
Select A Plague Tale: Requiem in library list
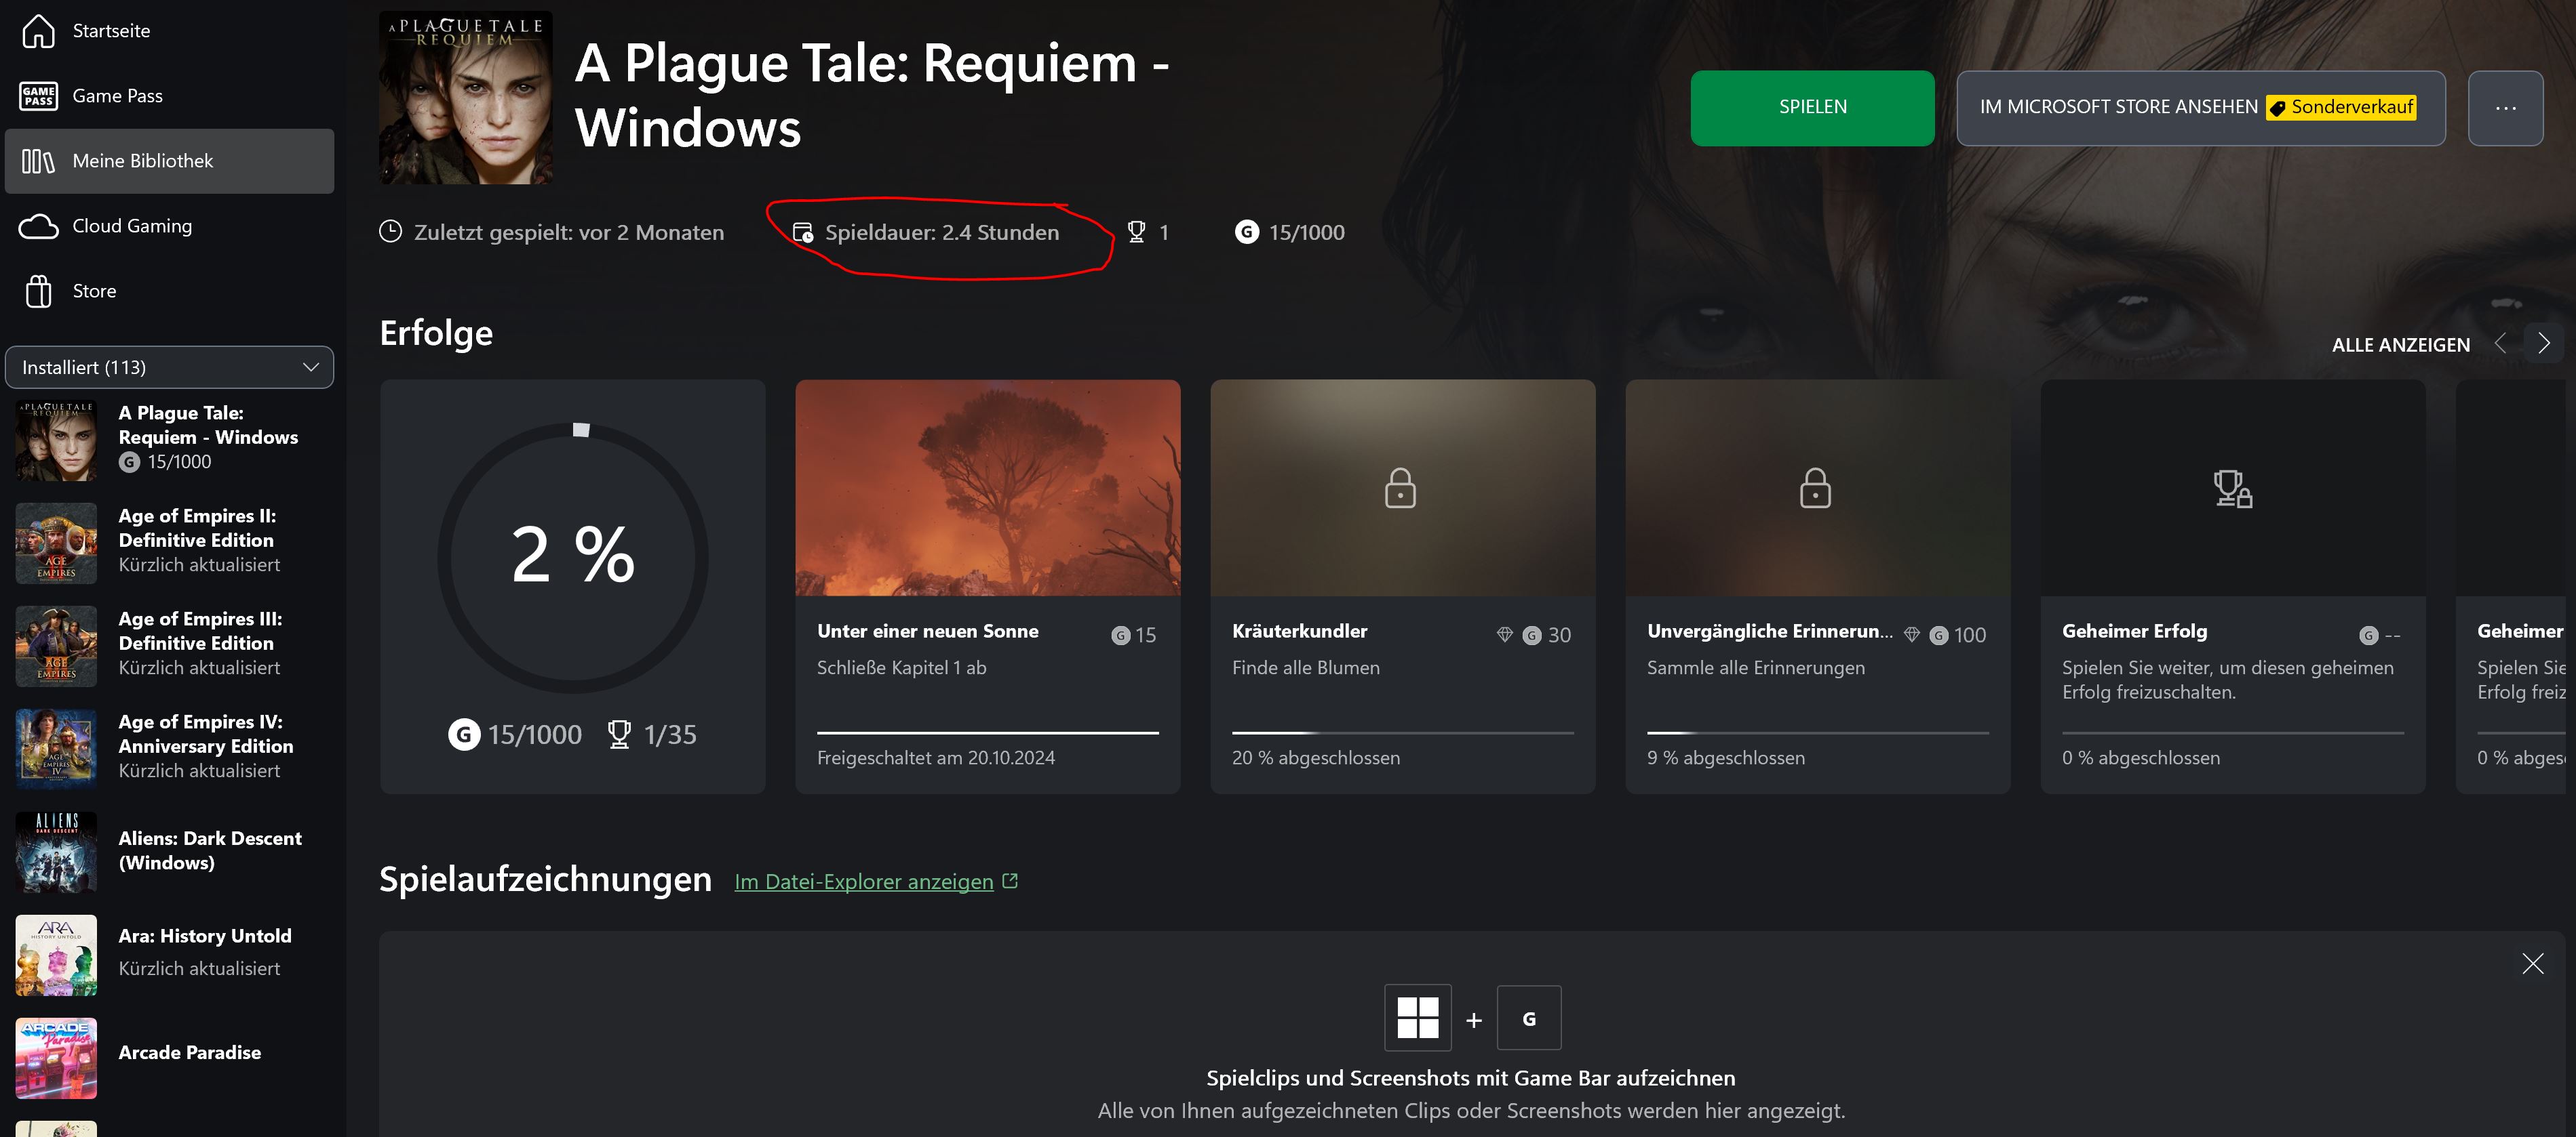pyautogui.click(x=169, y=438)
